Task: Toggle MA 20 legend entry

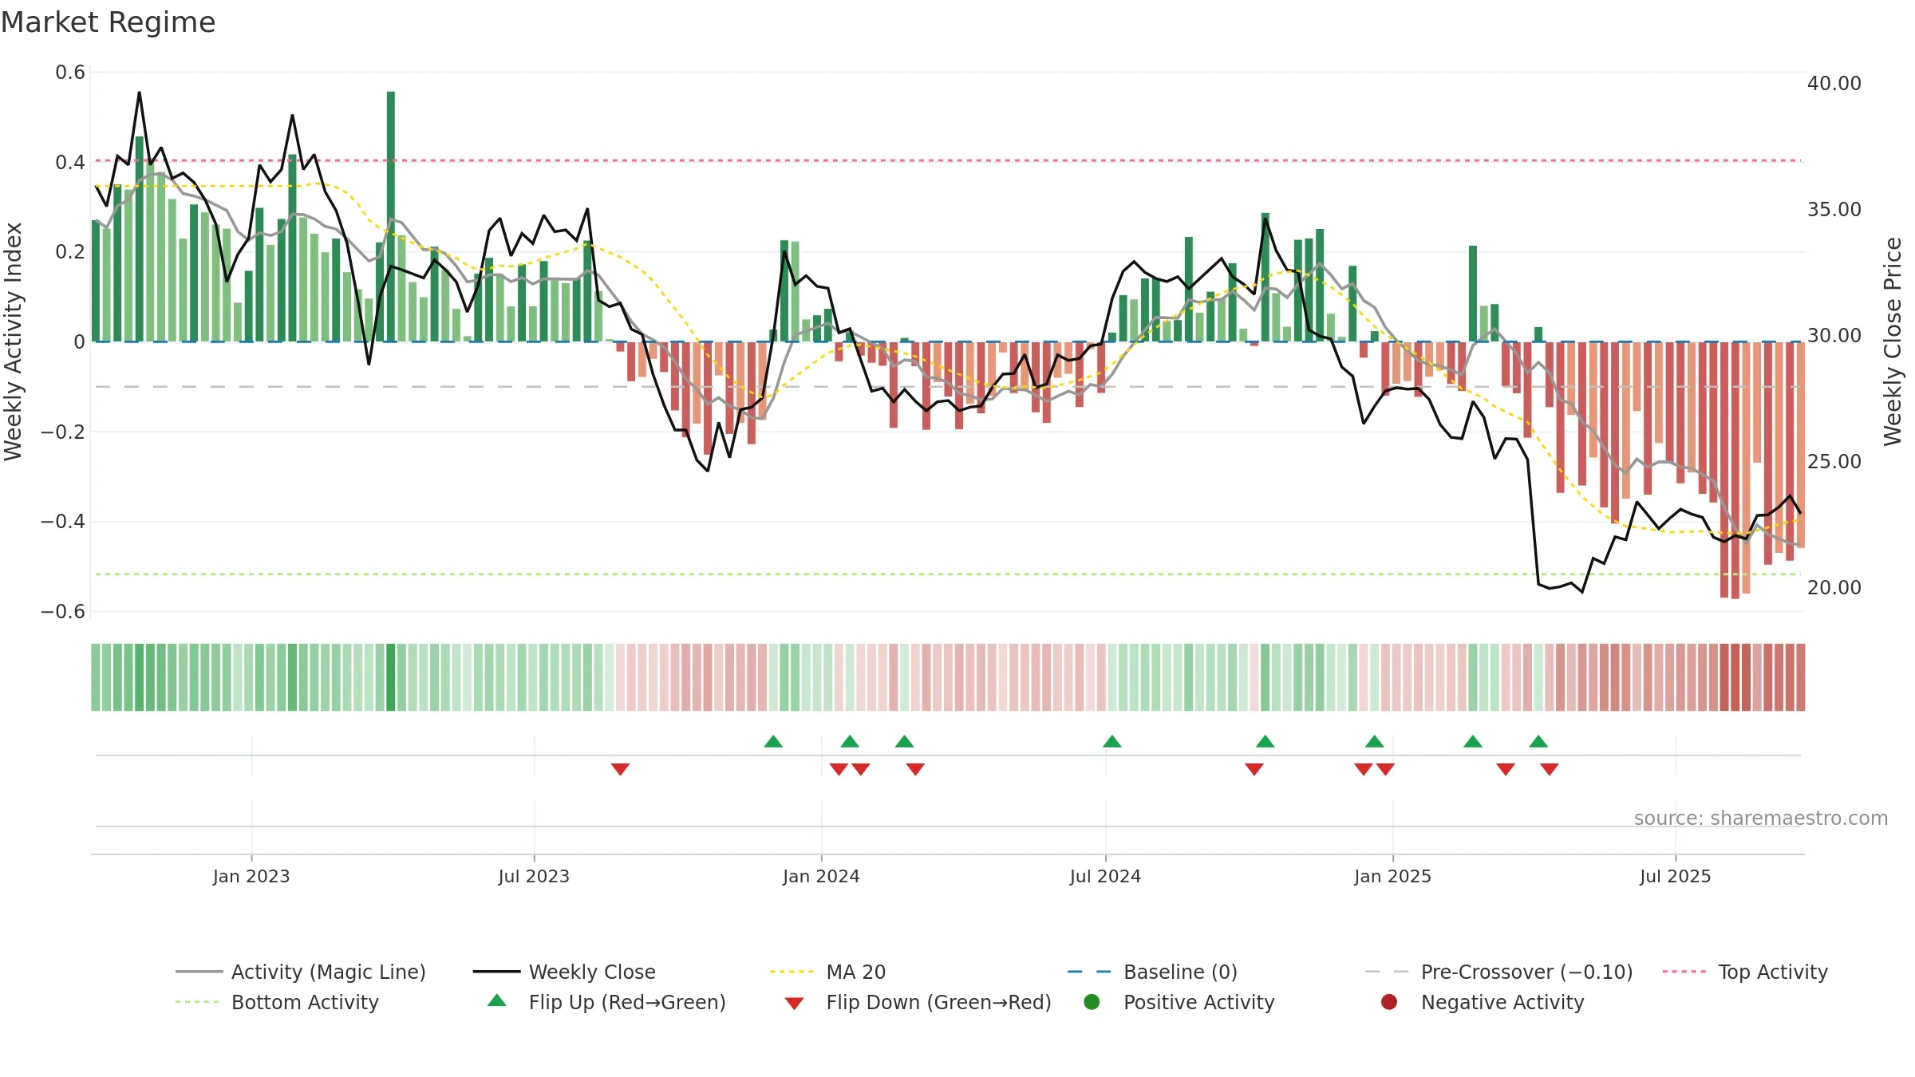Action: [827, 972]
